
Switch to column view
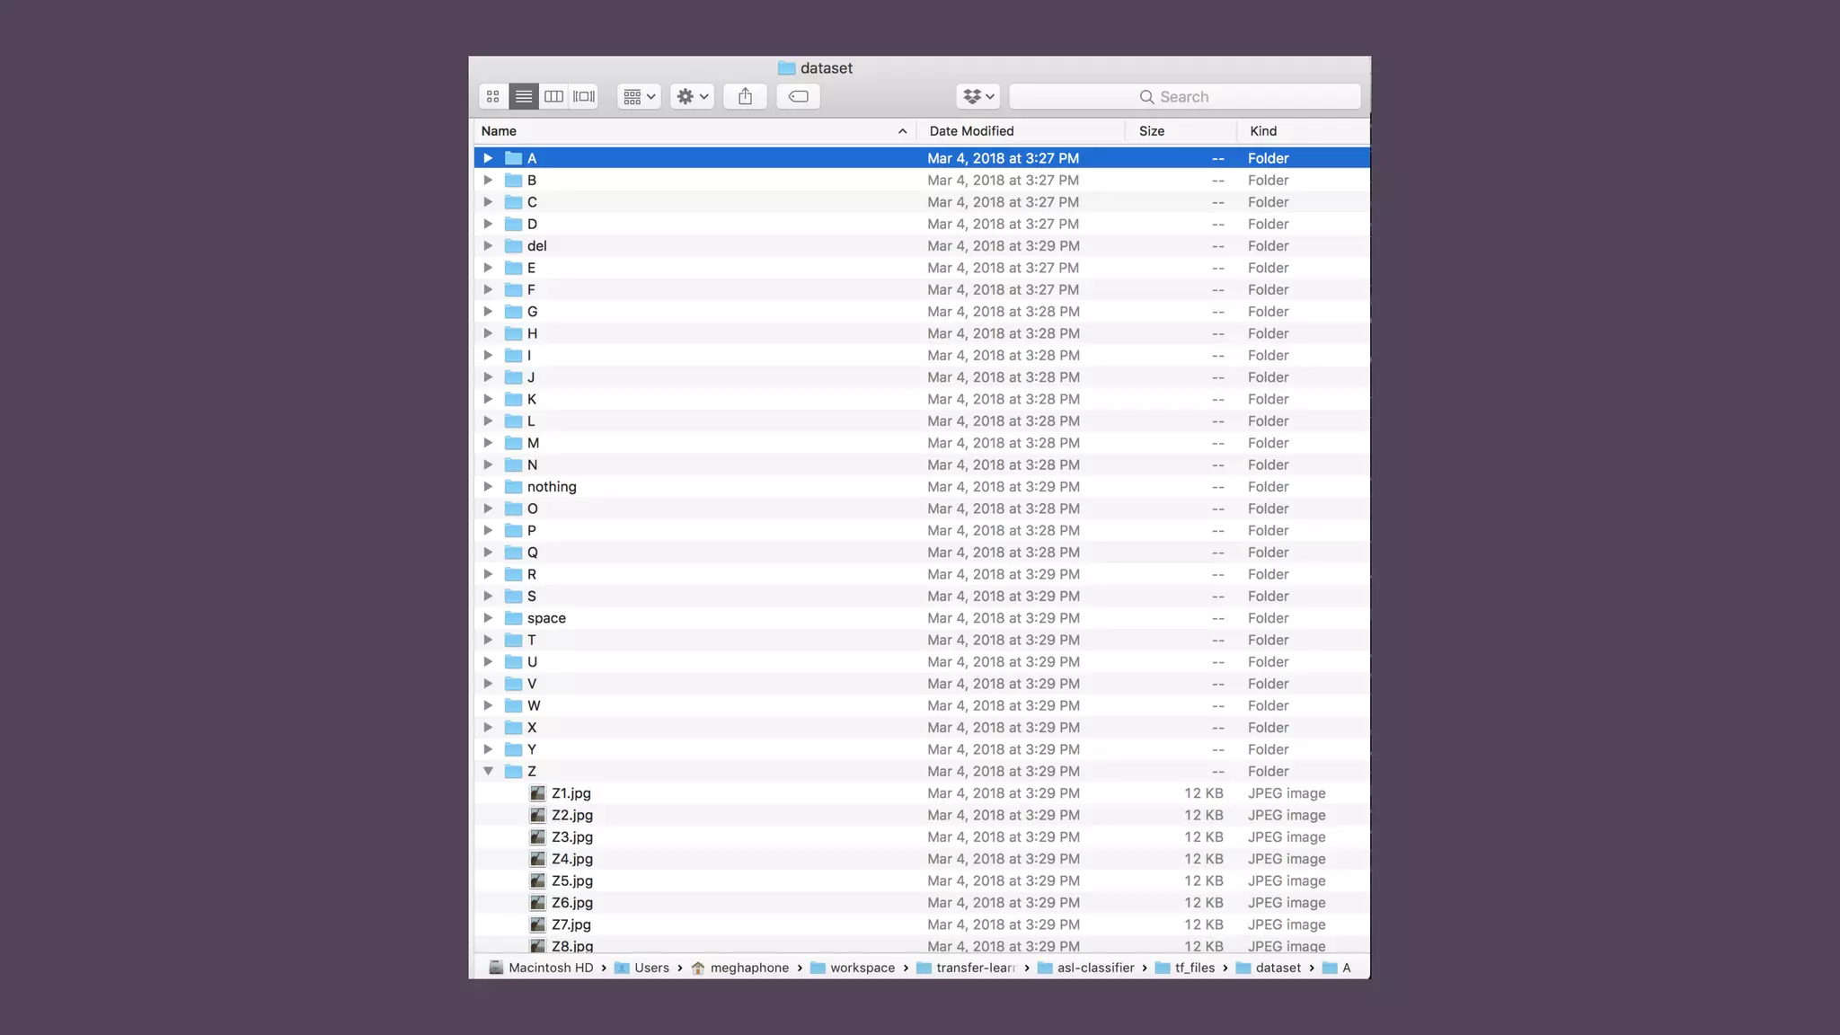554,96
